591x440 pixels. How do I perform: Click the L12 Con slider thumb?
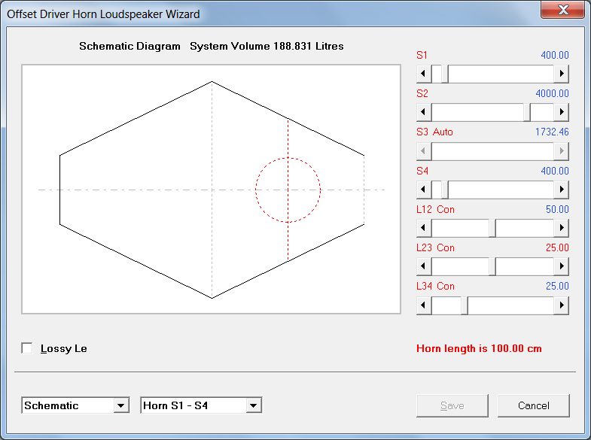[492, 228]
